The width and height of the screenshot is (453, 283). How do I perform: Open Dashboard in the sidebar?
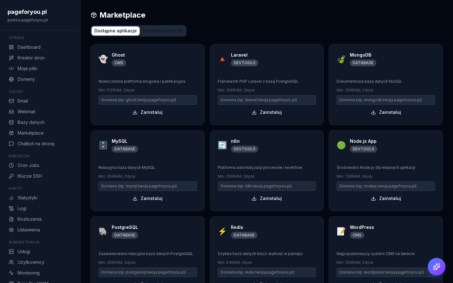tap(40, 47)
